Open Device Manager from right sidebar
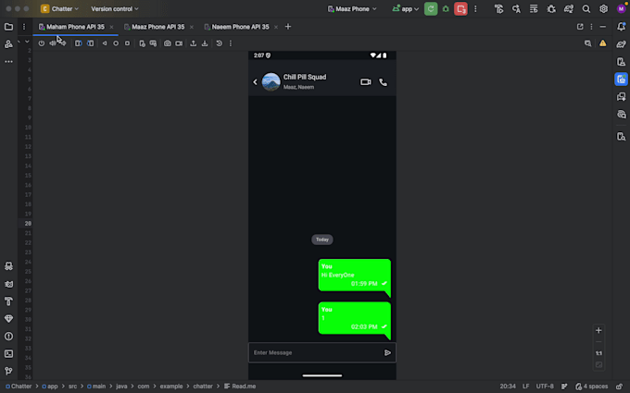This screenshot has height=393, width=630. (x=621, y=62)
